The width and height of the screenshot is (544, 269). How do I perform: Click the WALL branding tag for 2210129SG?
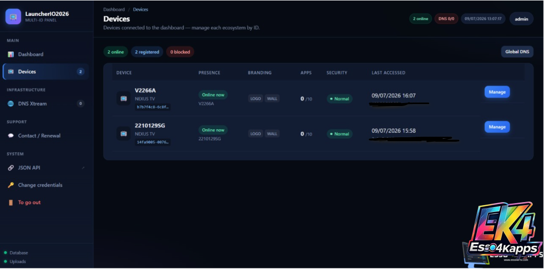tap(272, 133)
